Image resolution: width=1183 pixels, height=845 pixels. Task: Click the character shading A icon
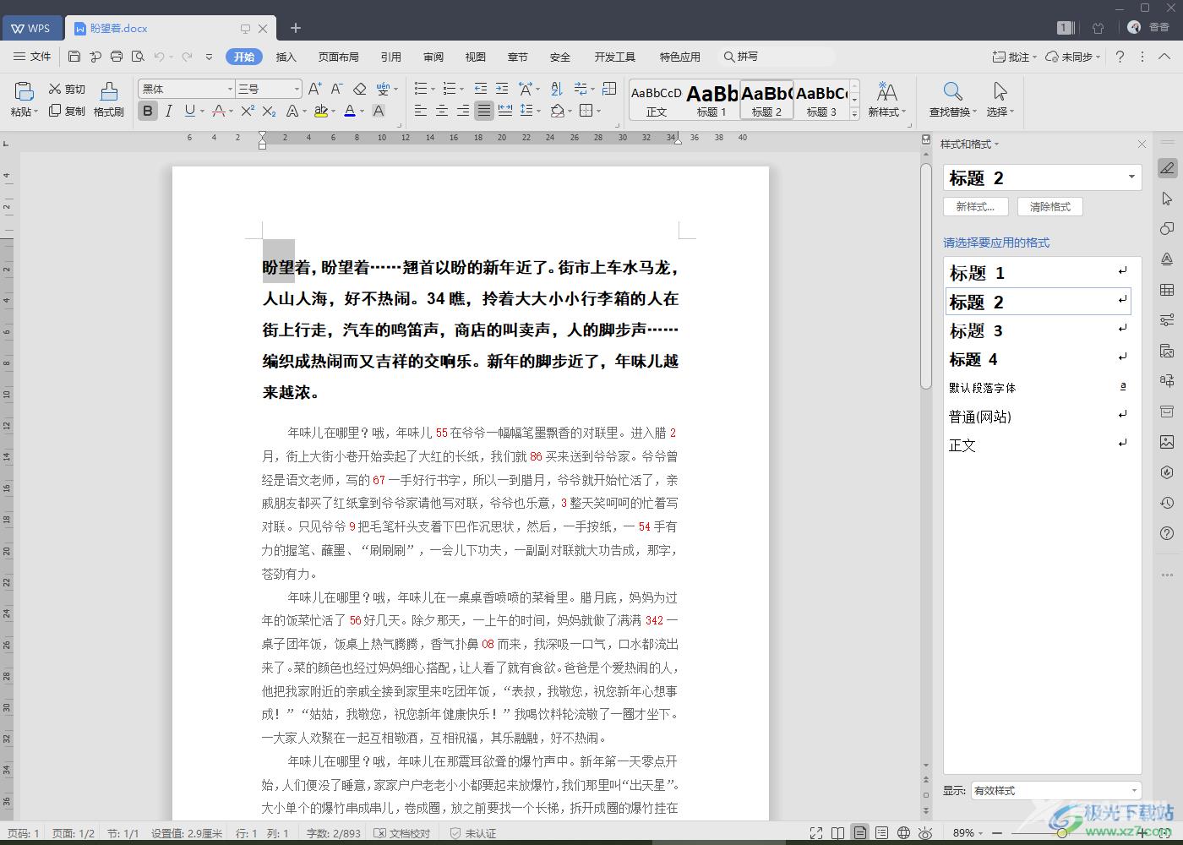tap(379, 111)
